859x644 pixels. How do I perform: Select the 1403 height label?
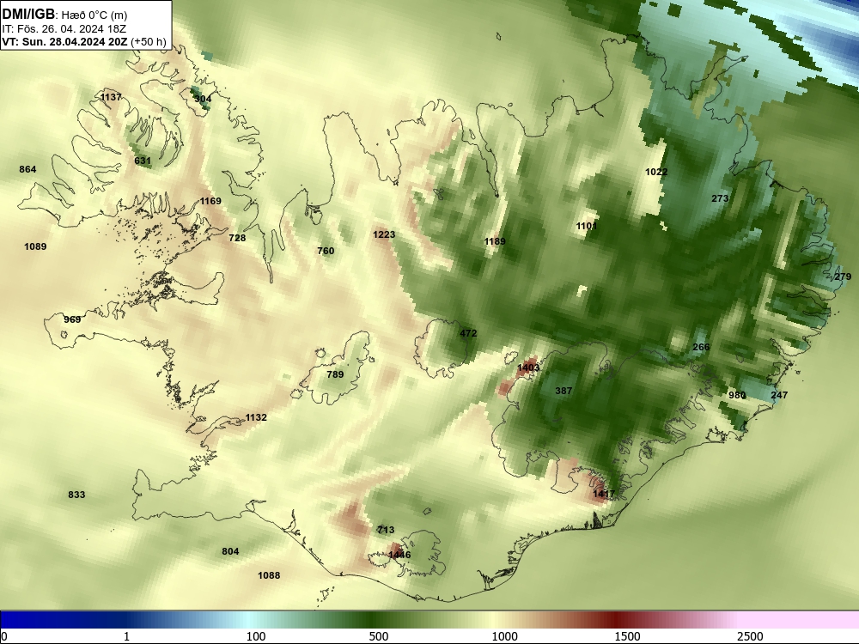528,368
